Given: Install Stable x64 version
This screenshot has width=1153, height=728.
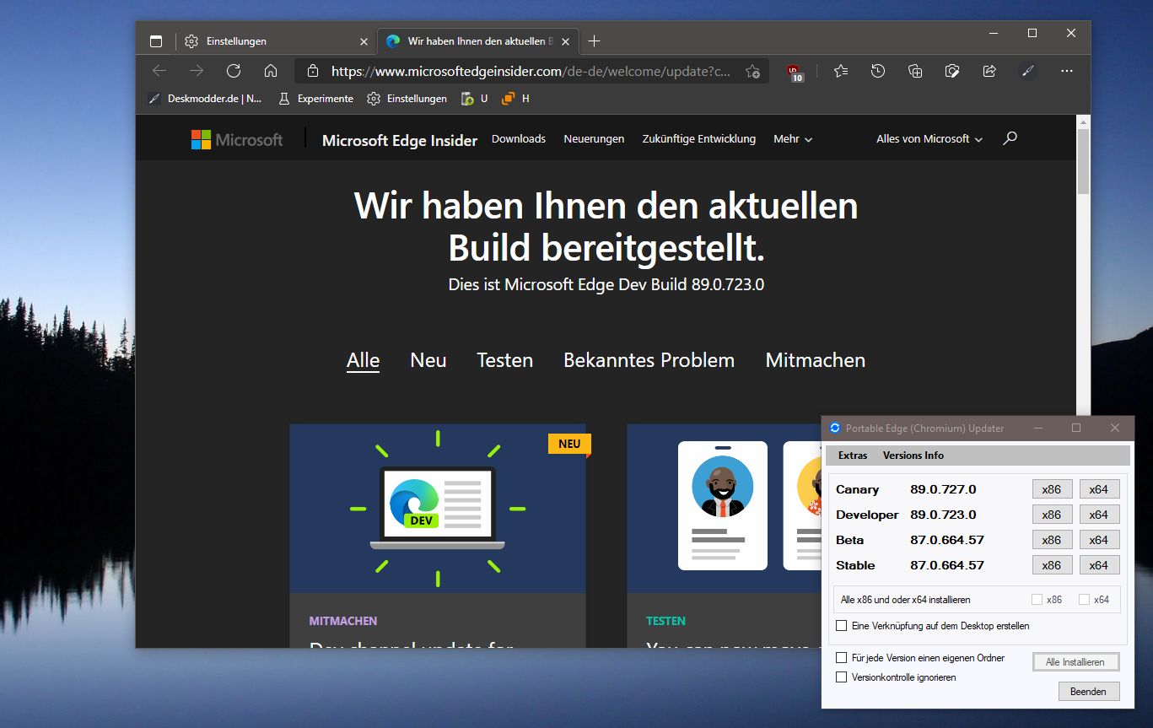Looking at the screenshot, I should [1099, 565].
